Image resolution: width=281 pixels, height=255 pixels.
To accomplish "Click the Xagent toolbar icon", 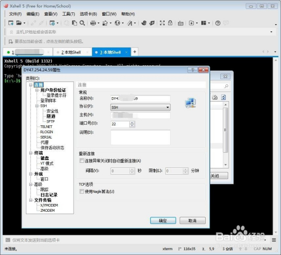I will 152,23.
